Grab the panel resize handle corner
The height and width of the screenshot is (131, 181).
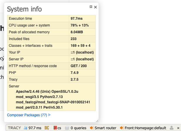97,121
